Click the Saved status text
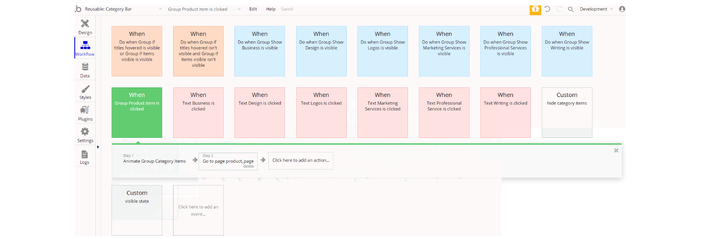Image resolution: width=701 pixels, height=239 pixels. point(287,9)
